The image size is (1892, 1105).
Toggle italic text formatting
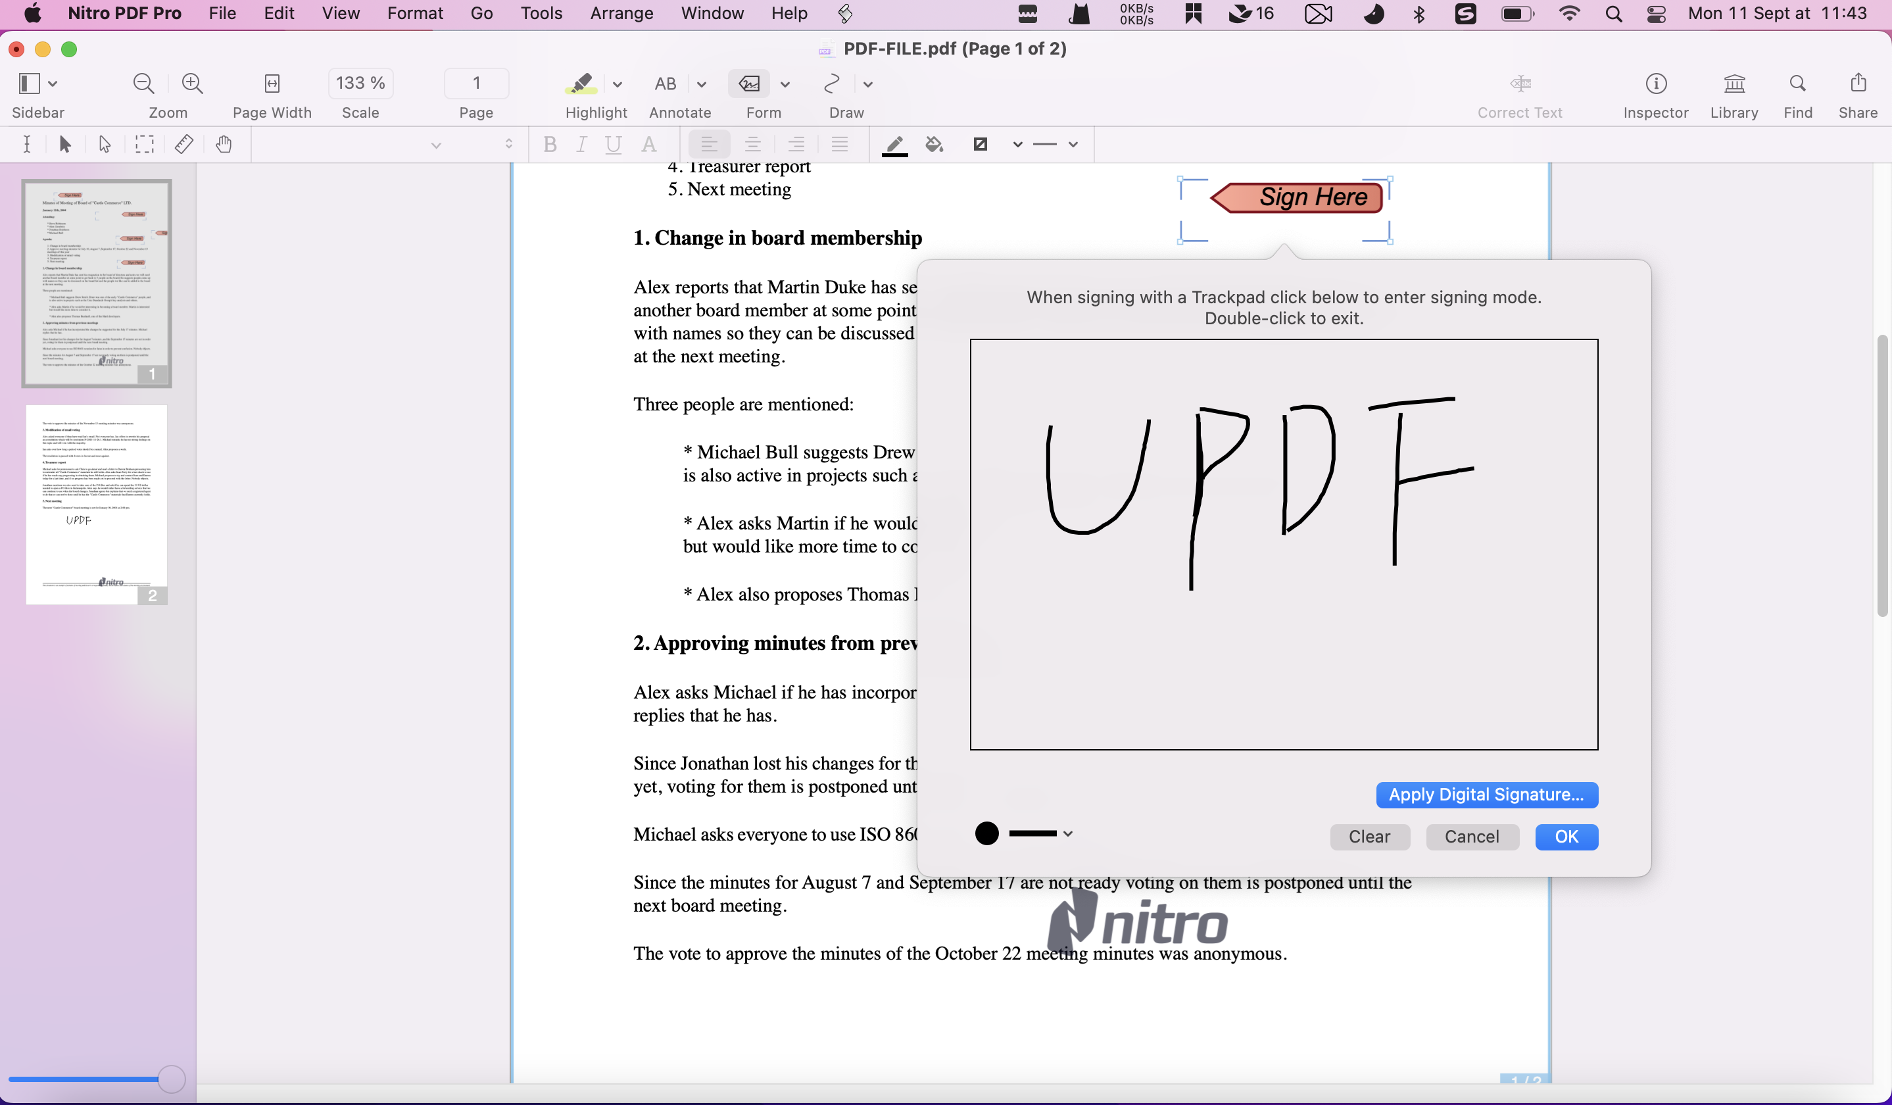click(x=582, y=144)
